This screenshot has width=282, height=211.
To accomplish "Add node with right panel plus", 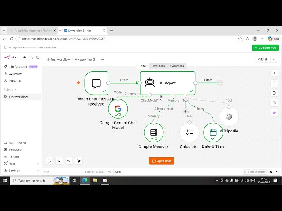I will (x=274, y=73).
